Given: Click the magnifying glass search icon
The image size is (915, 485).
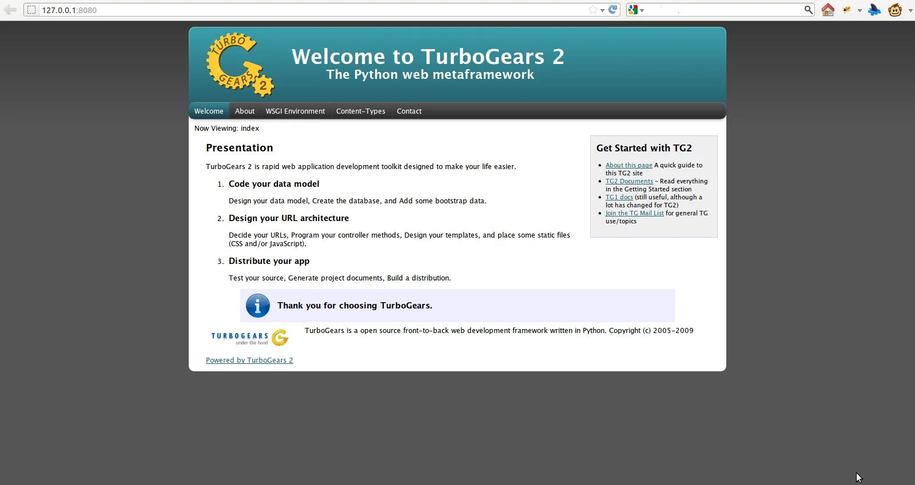Looking at the screenshot, I should pyautogui.click(x=808, y=10).
